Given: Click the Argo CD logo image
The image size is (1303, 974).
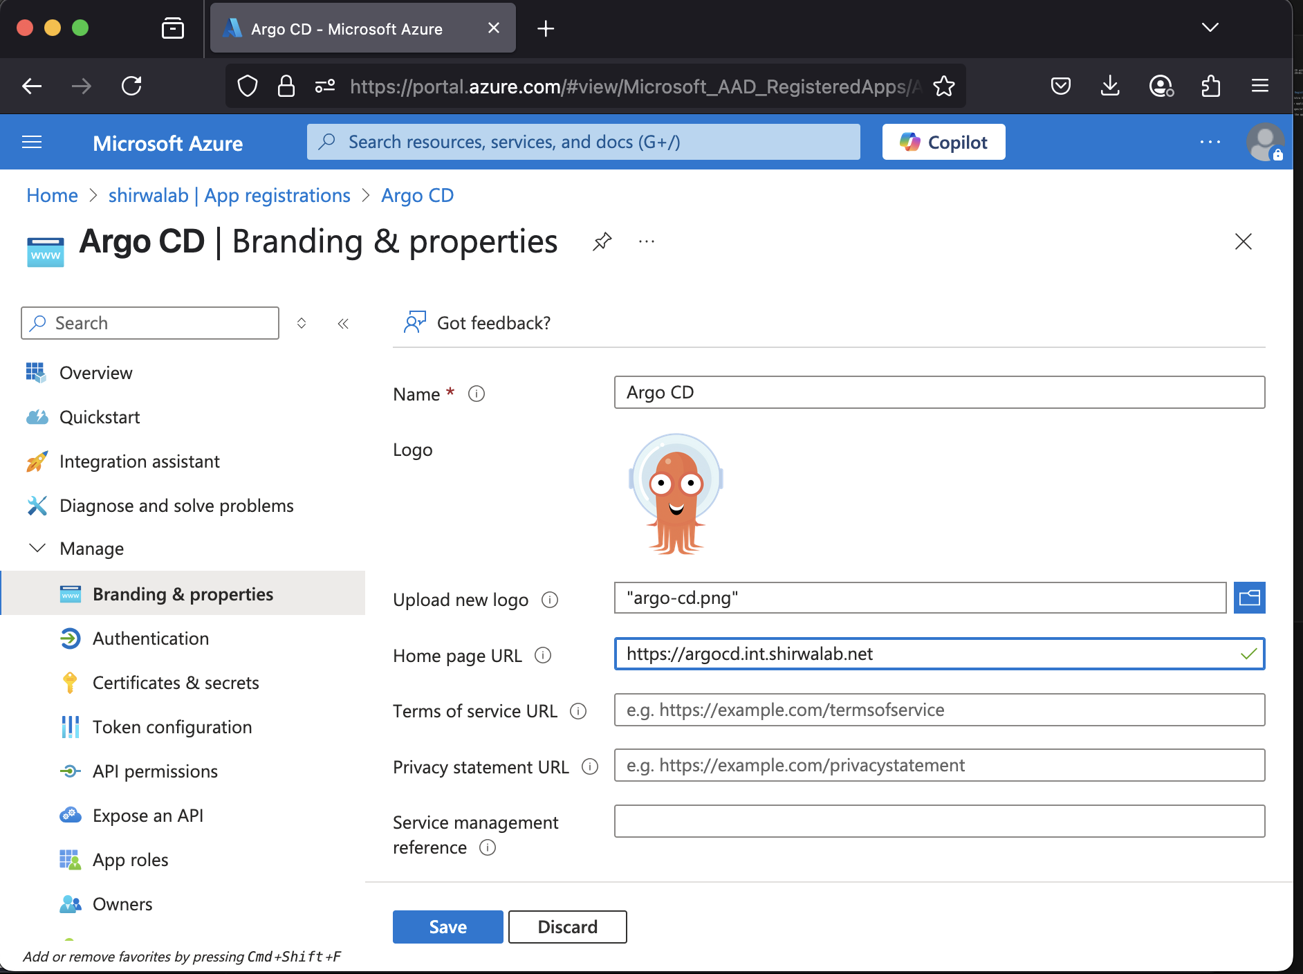Looking at the screenshot, I should tap(676, 494).
